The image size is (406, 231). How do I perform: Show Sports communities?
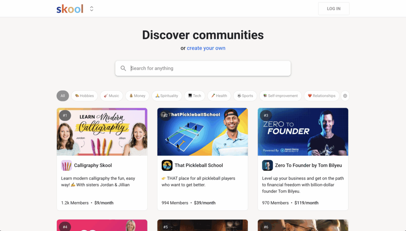point(245,96)
